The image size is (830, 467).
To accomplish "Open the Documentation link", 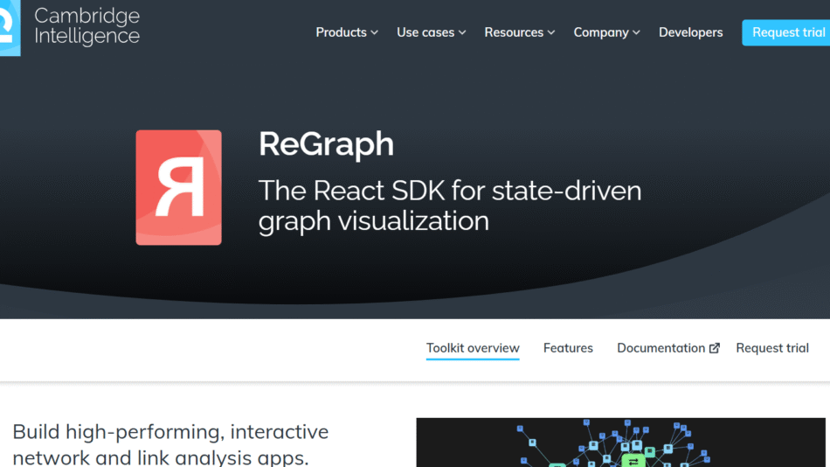I will (661, 348).
